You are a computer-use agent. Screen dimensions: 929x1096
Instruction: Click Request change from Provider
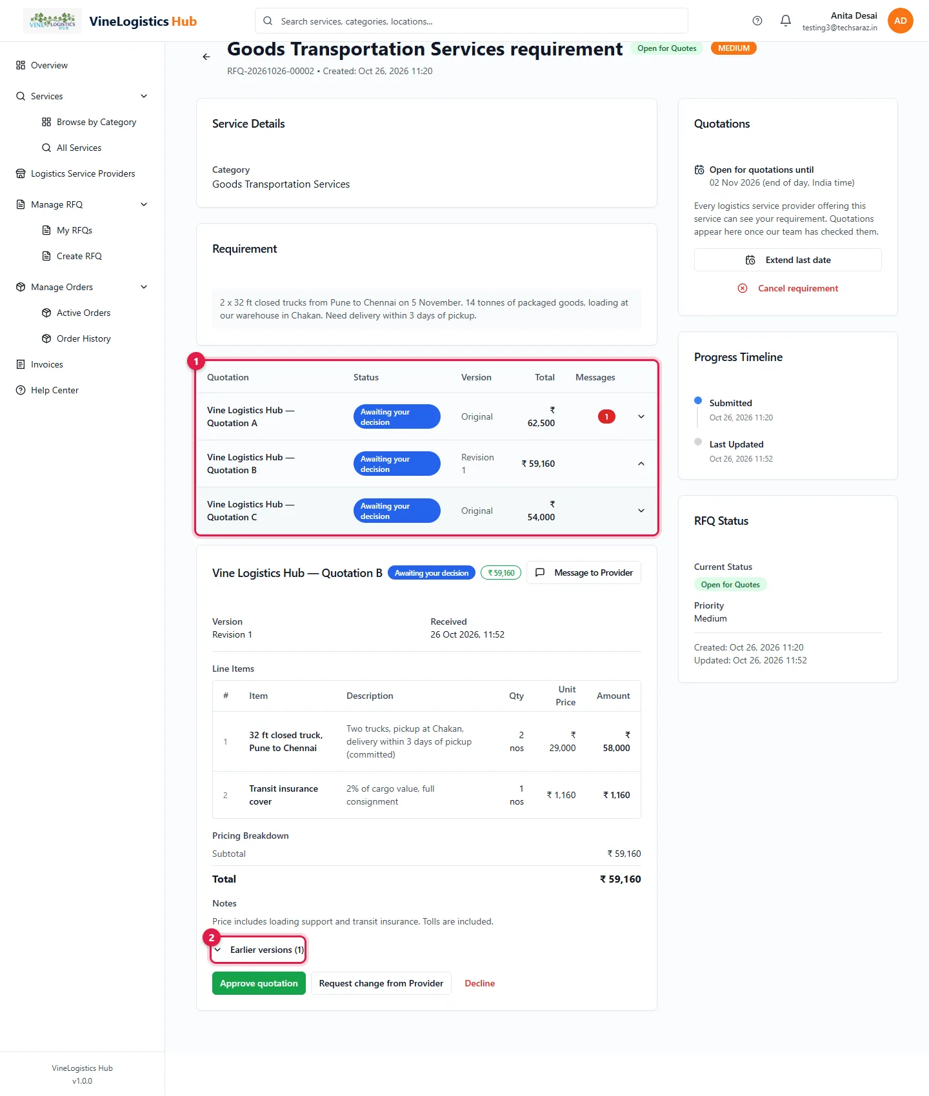[x=381, y=983]
